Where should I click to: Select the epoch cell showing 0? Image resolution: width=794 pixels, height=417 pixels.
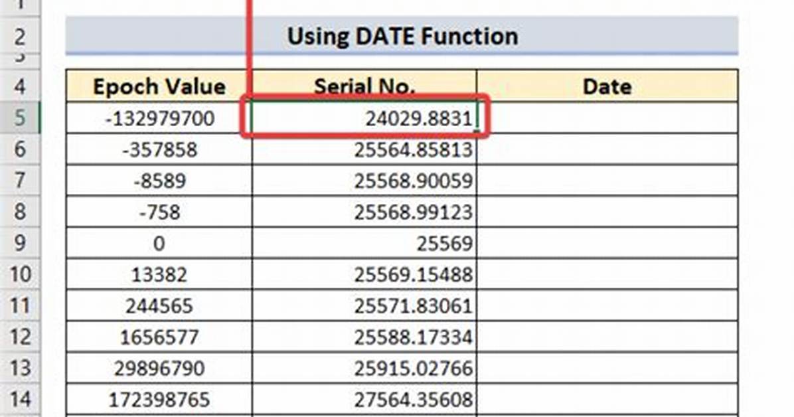[159, 243]
